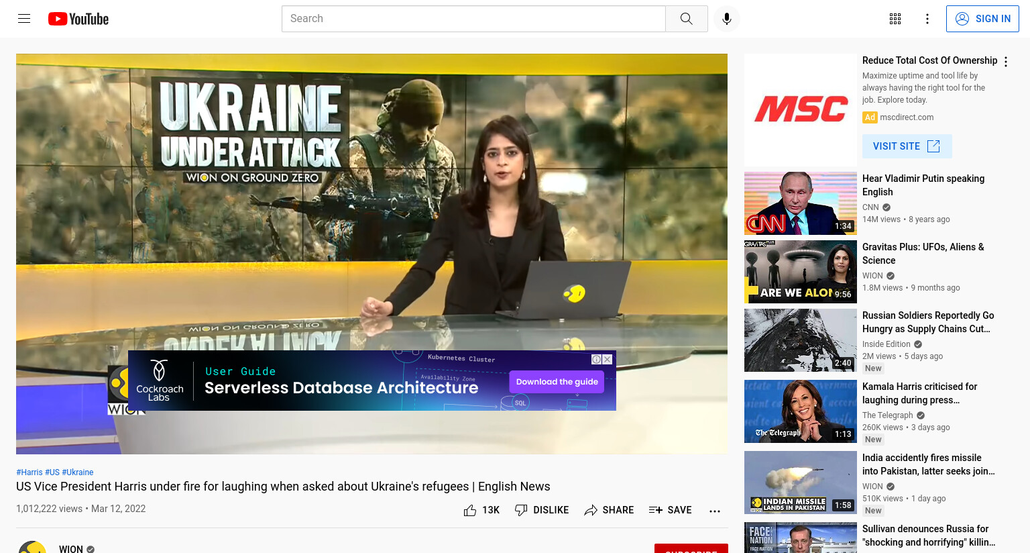1030x553 pixels.
Task: Click the SIGN IN button
Action: point(982,19)
